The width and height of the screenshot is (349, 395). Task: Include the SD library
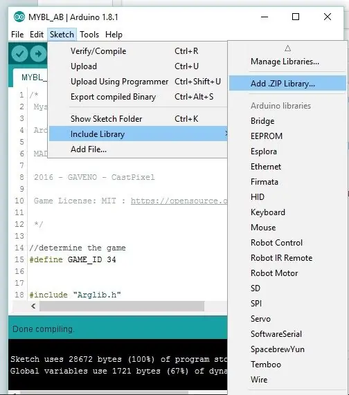pos(287,288)
